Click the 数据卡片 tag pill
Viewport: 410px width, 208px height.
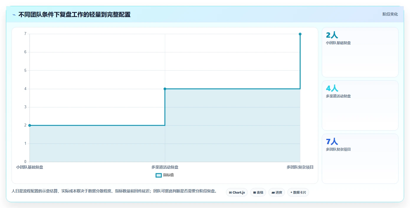coord(298,192)
